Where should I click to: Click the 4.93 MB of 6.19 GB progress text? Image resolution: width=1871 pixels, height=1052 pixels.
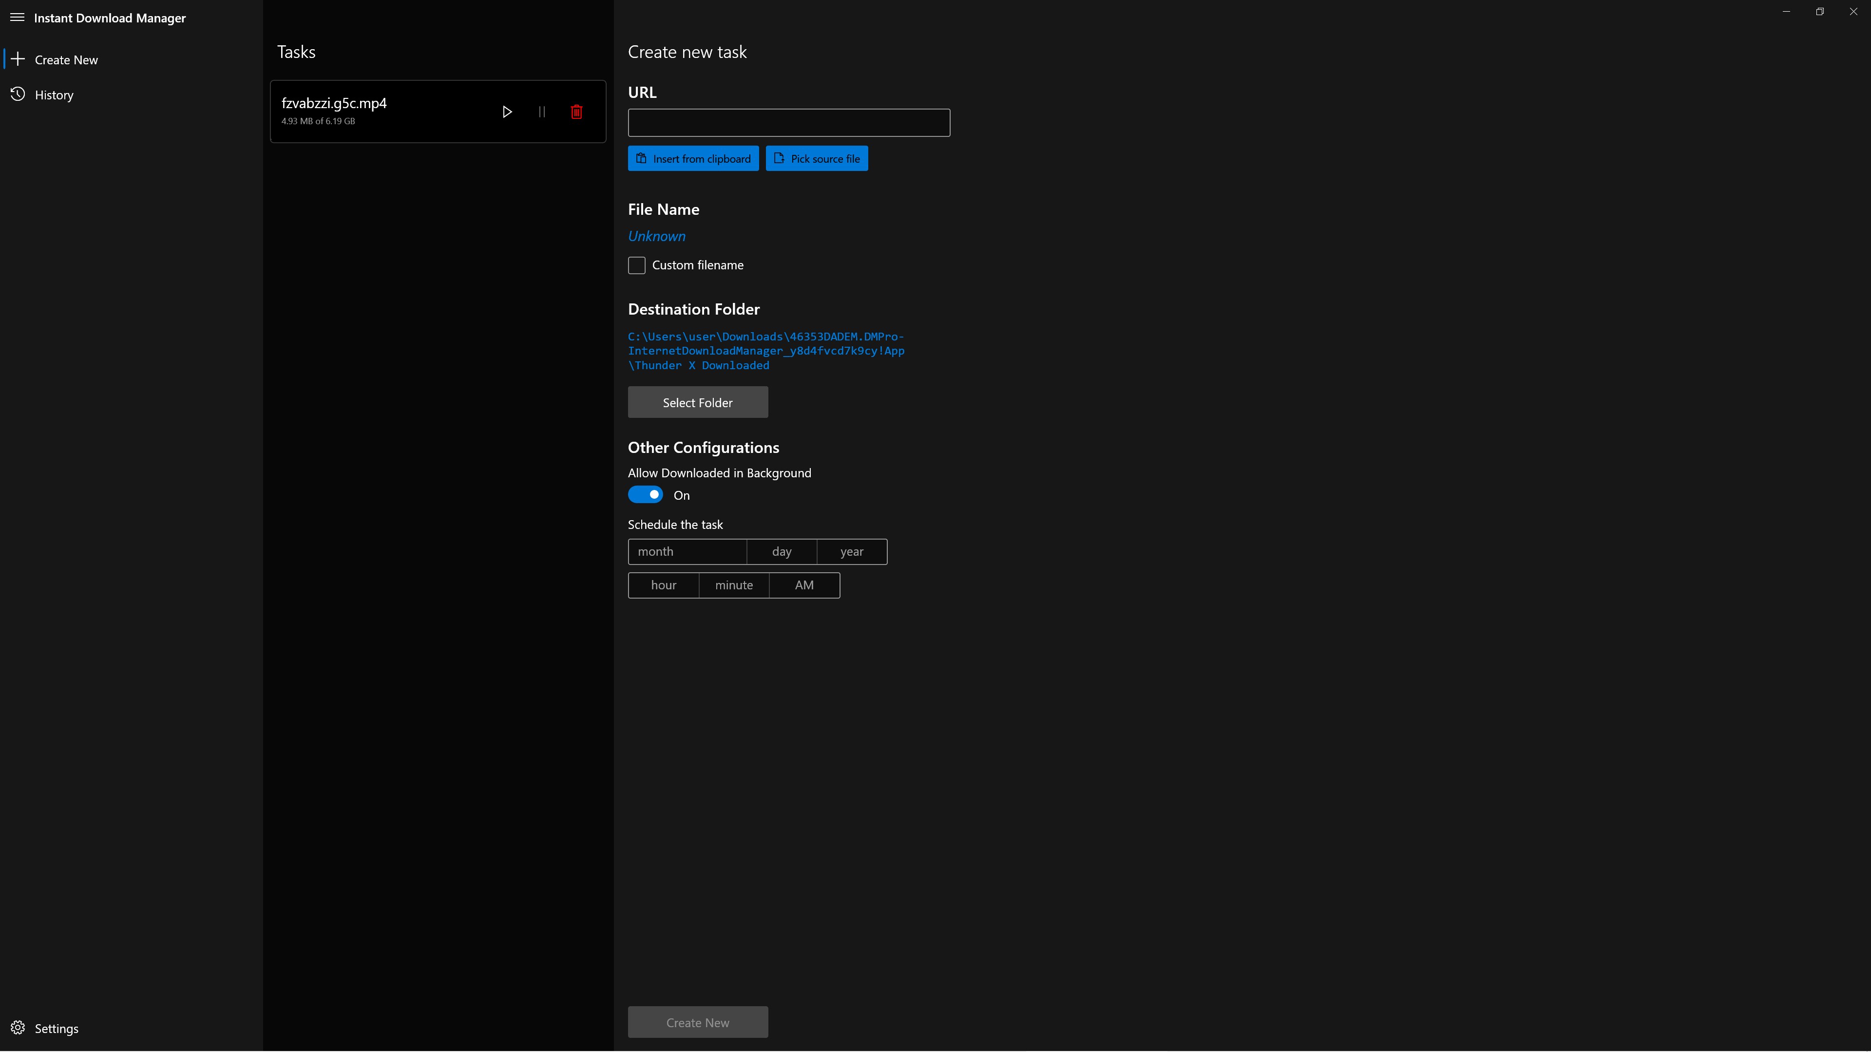click(318, 121)
